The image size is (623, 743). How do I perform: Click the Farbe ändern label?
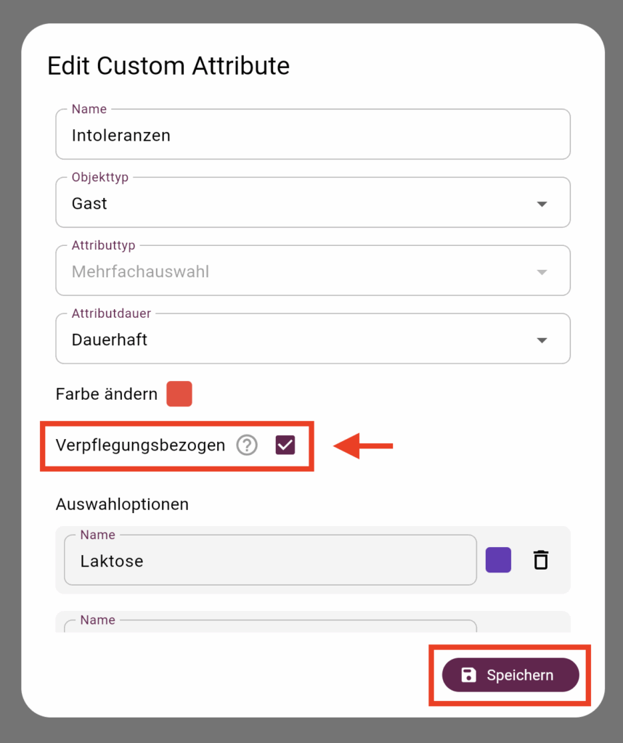coord(107,394)
